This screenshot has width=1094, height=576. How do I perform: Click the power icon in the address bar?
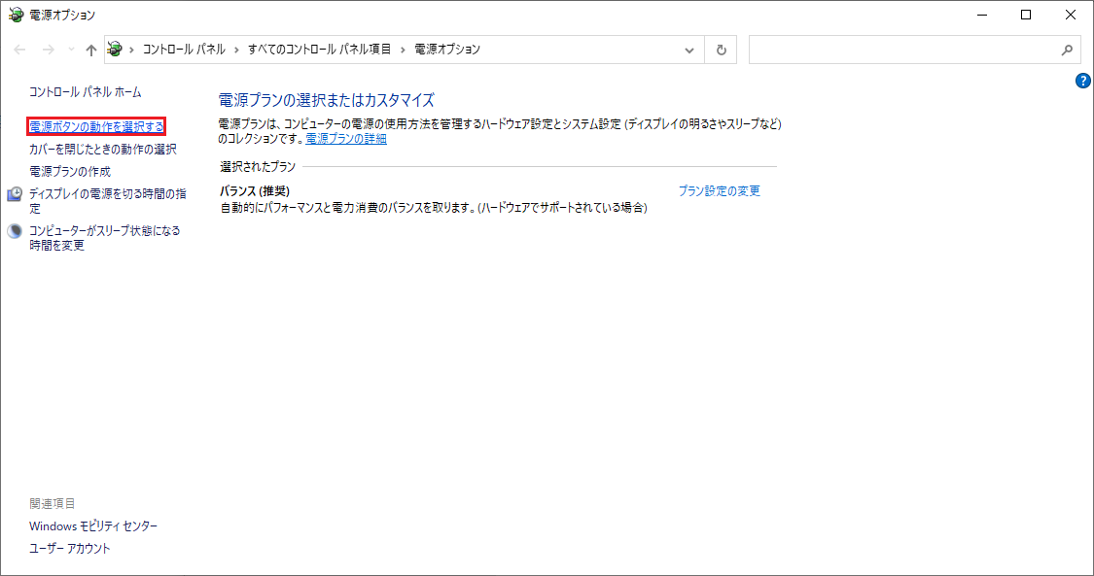coord(115,49)
